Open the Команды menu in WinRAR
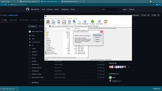 click(51, 18)
